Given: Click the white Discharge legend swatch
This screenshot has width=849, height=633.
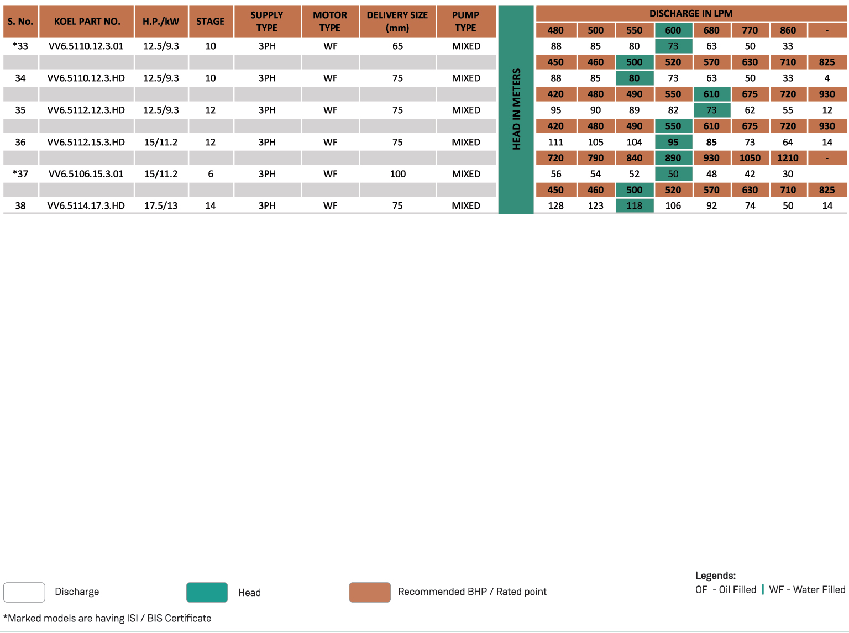Looking at the screenshot, I should tap(24, 592).
